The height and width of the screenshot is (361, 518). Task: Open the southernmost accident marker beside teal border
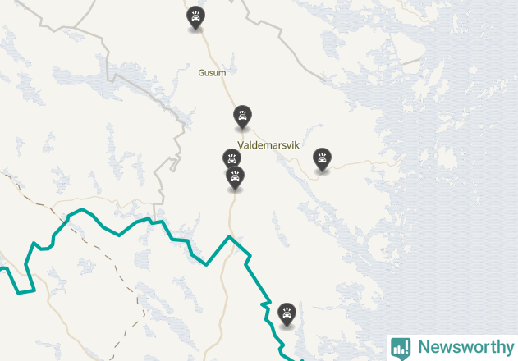[287, 314]
